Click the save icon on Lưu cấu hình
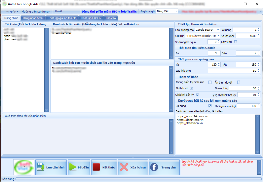The image size is (263, 182). coord(41,167)
